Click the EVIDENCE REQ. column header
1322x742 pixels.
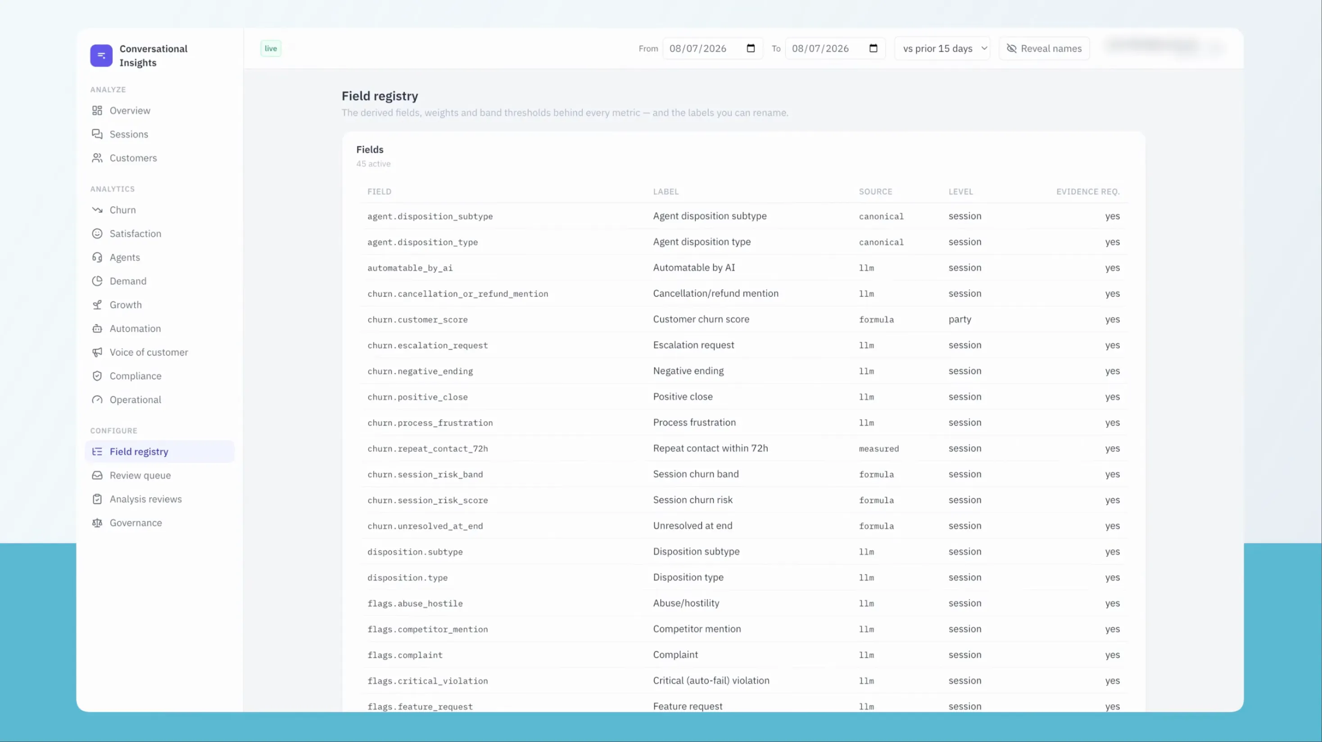[1088, 192]
